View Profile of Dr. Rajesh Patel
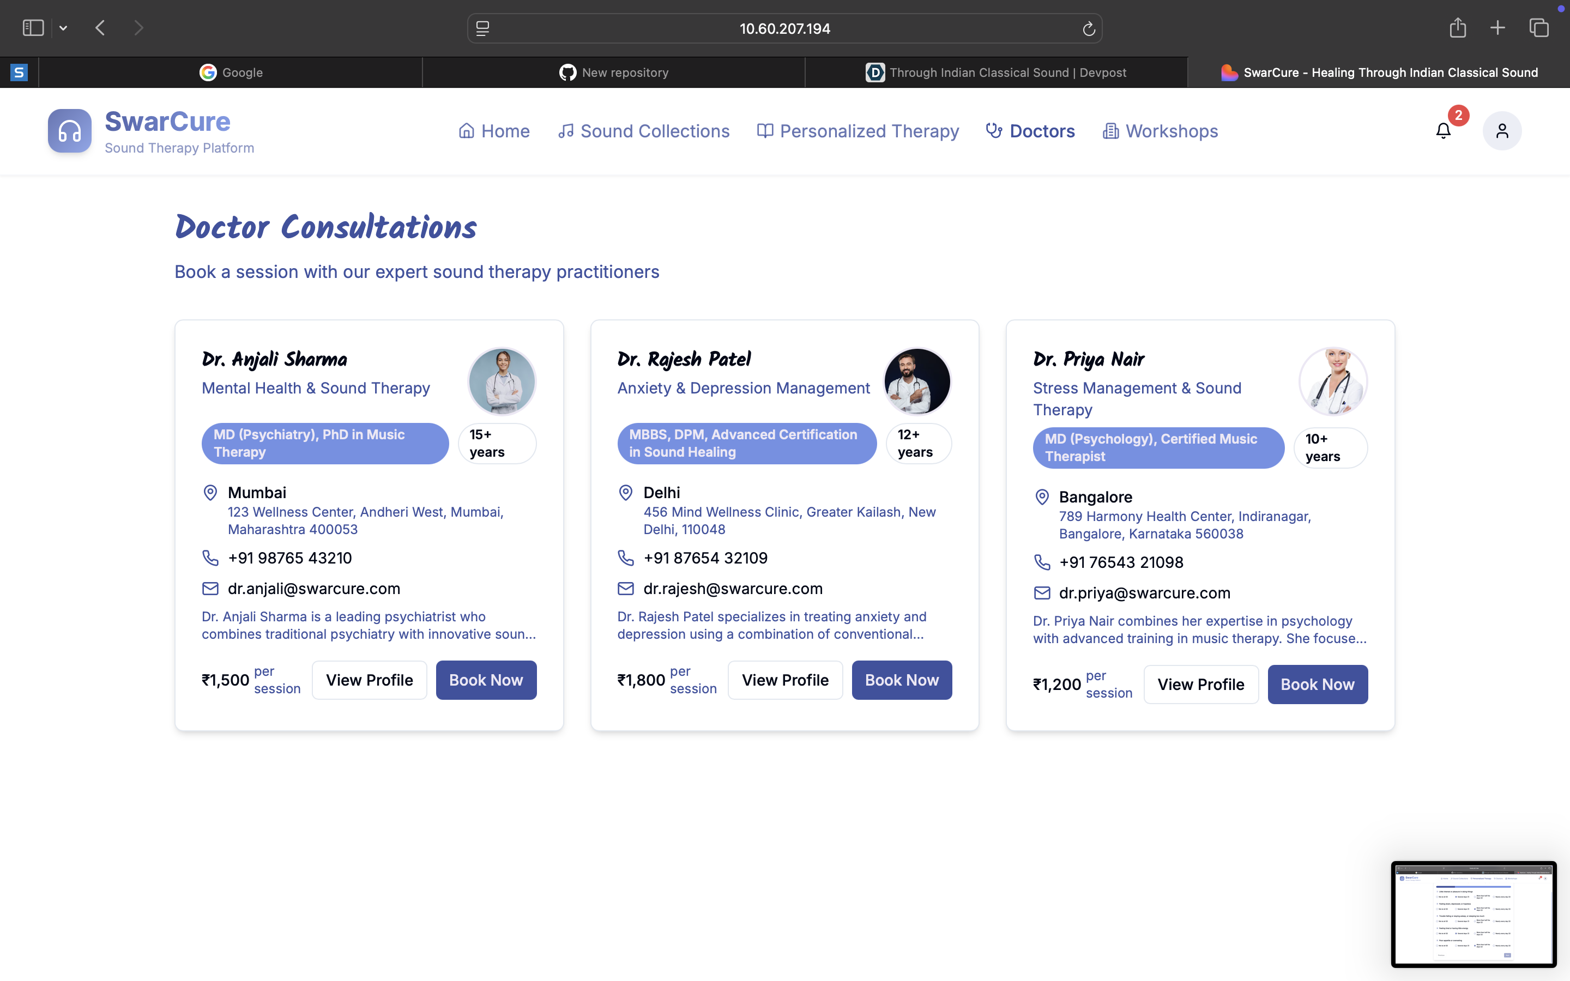The image size is (1570, 981). [x=785, y=680]
